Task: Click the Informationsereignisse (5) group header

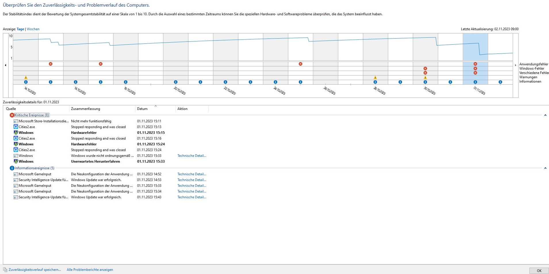Action: pyautogui.click(x=35, y=168)
